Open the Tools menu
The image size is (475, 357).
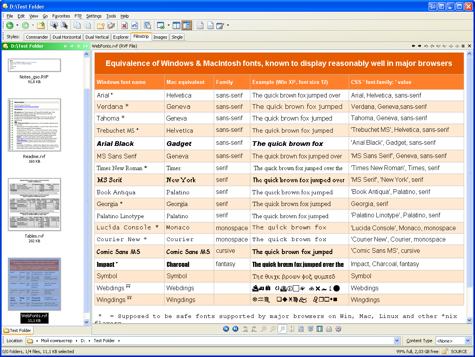111,16
